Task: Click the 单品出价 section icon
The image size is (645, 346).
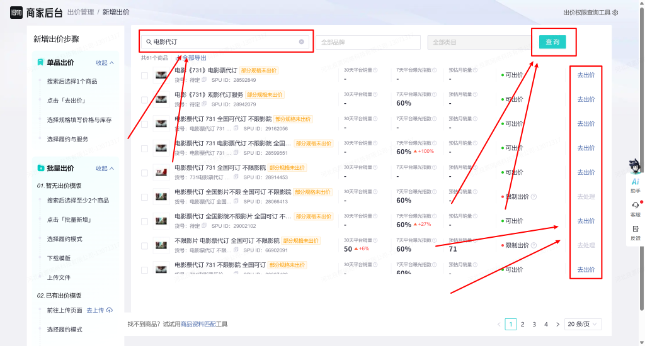Action: 40,62
